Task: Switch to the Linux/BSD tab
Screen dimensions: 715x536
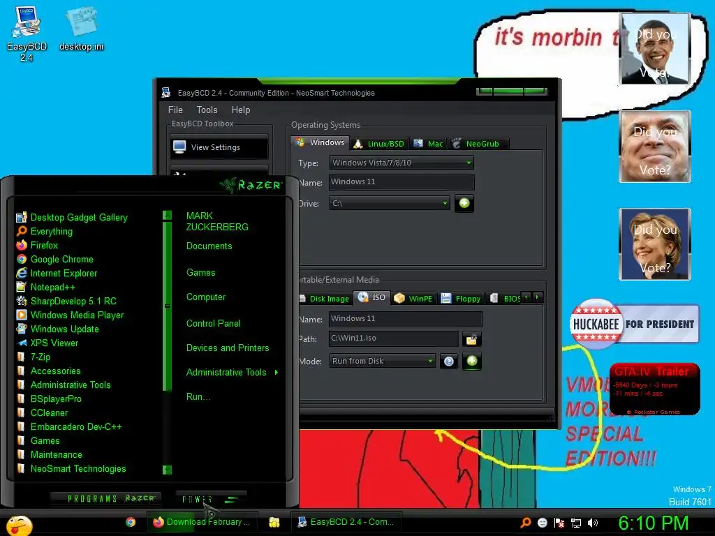Action: tap(379, 144)
